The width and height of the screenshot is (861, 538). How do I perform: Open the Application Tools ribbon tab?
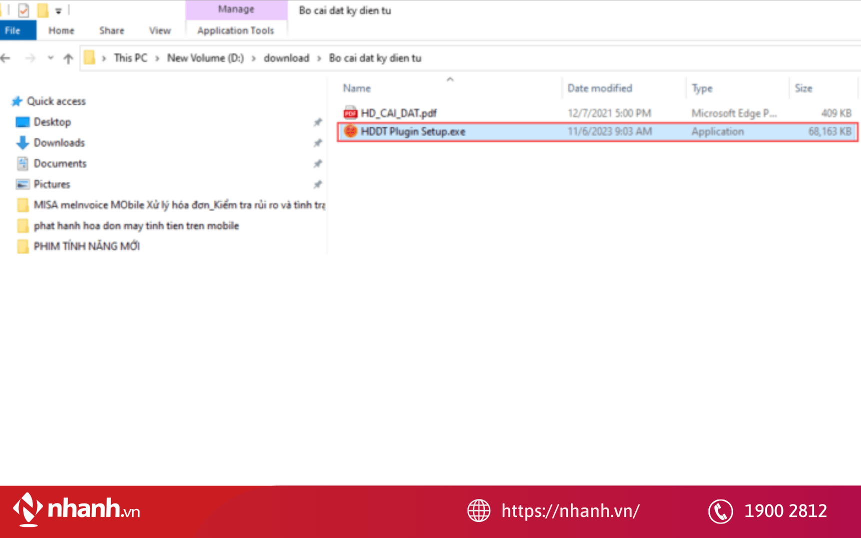(x=236, y=31)
